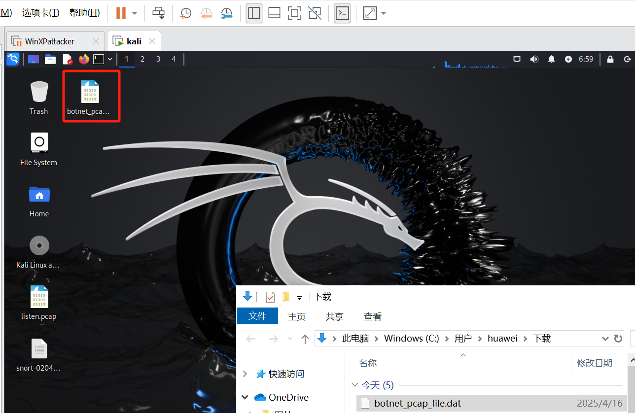The image size is (635, 413).
Task: Open the wired network connection icon
Action: click(x=517, y=59)
